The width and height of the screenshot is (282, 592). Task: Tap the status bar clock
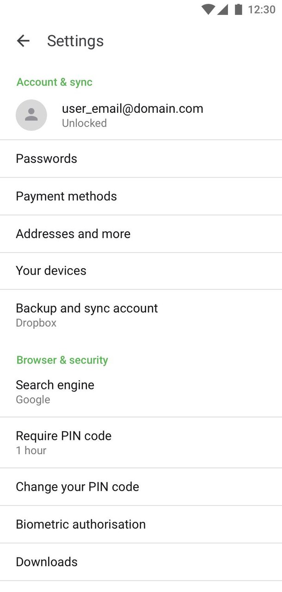tap(262, 9)
